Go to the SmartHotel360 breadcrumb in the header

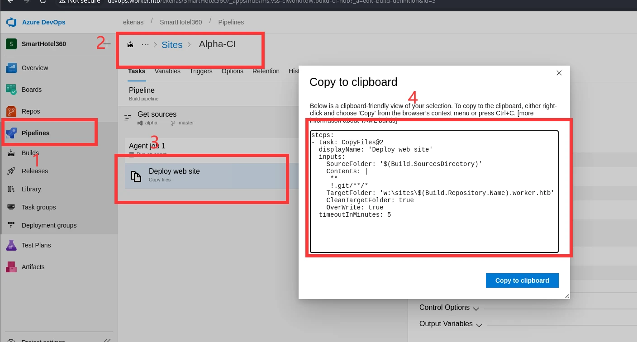(181, 22)
